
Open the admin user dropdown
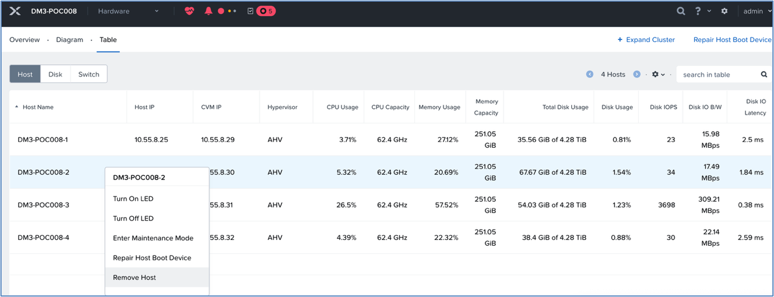757,11
